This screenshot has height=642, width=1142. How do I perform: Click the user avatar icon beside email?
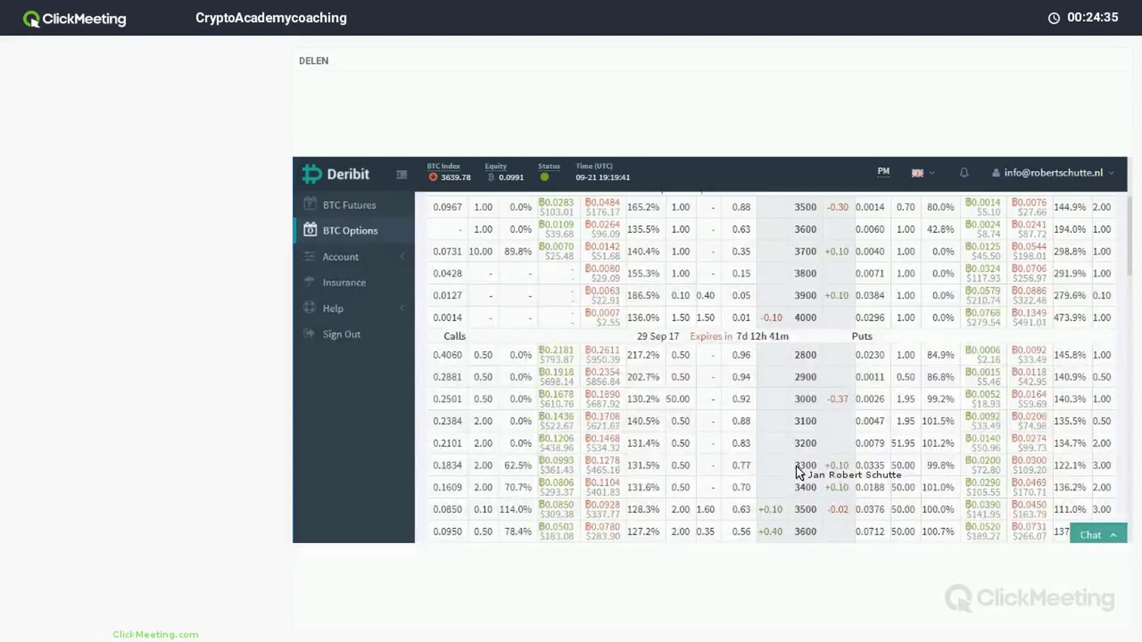(996, 173)
